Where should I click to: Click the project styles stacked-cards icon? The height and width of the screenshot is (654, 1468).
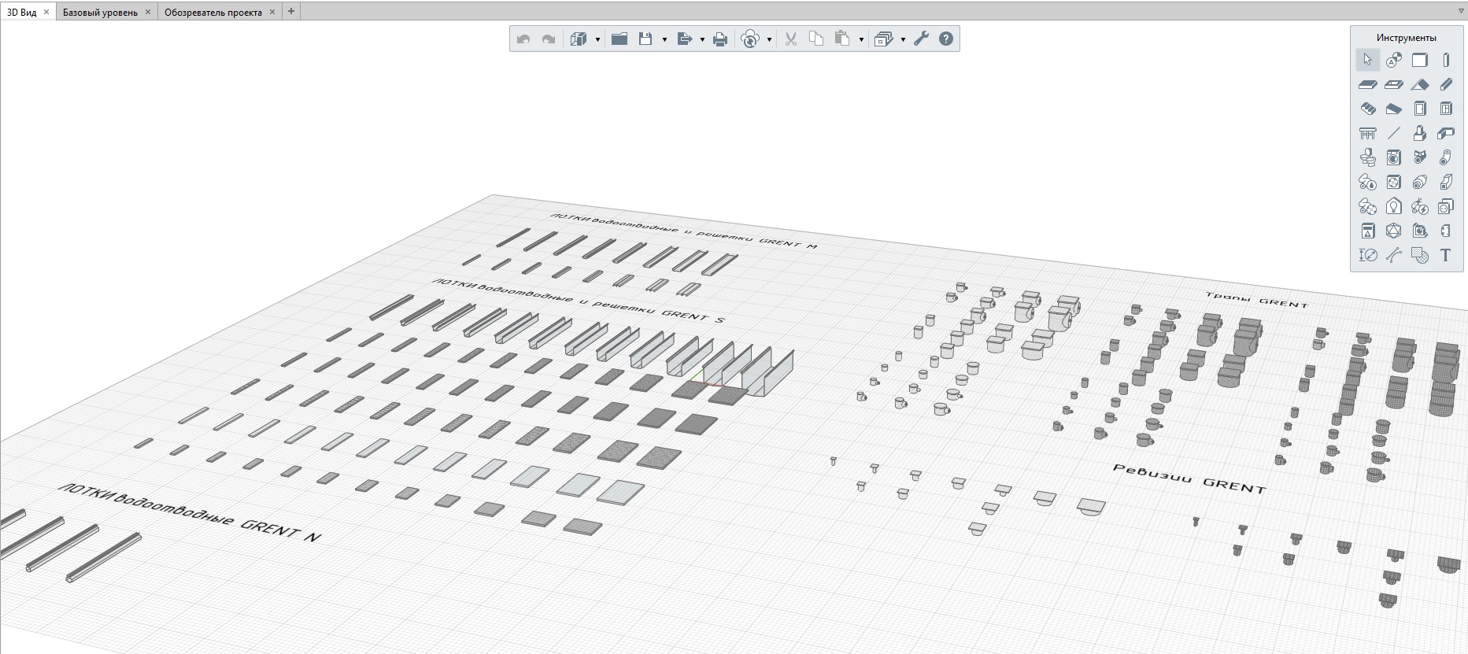(883, 39)
